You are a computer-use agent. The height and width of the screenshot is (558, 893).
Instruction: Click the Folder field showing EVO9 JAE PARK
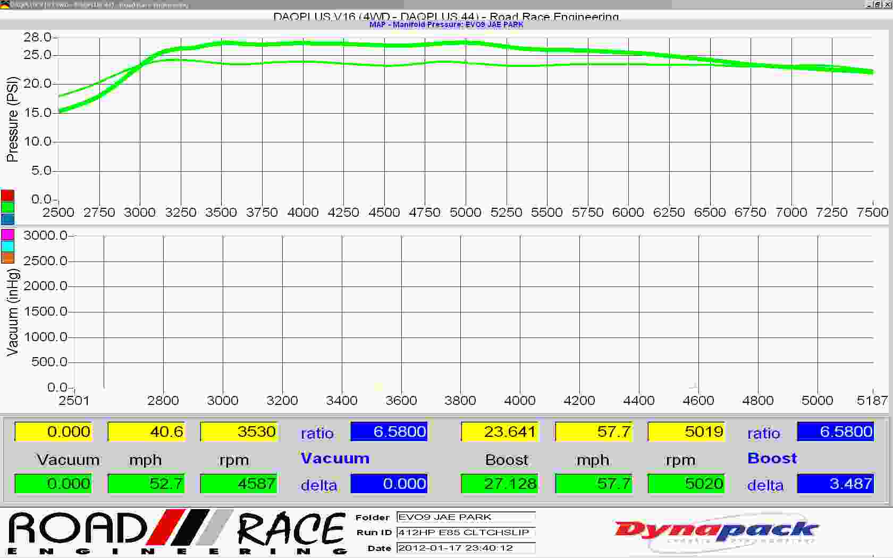(466, 517)
